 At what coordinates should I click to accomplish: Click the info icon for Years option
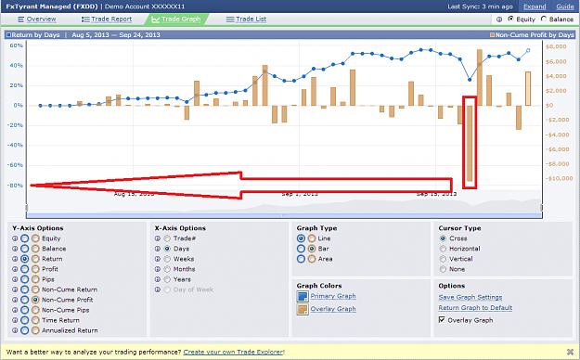(158, 279)
